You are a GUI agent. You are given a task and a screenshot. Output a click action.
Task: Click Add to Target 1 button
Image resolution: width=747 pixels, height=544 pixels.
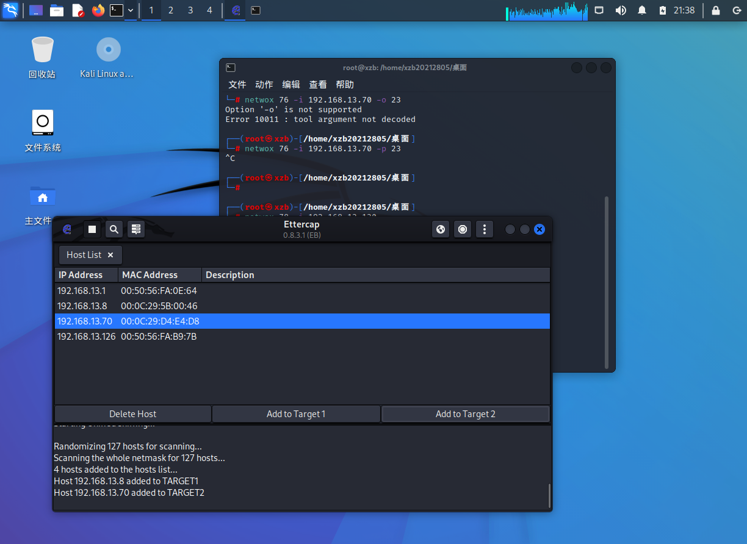296,414
